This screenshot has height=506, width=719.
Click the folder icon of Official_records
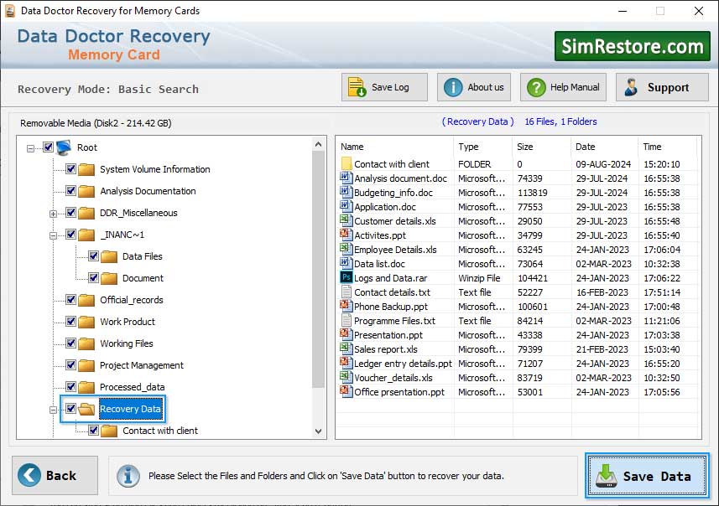86,300
